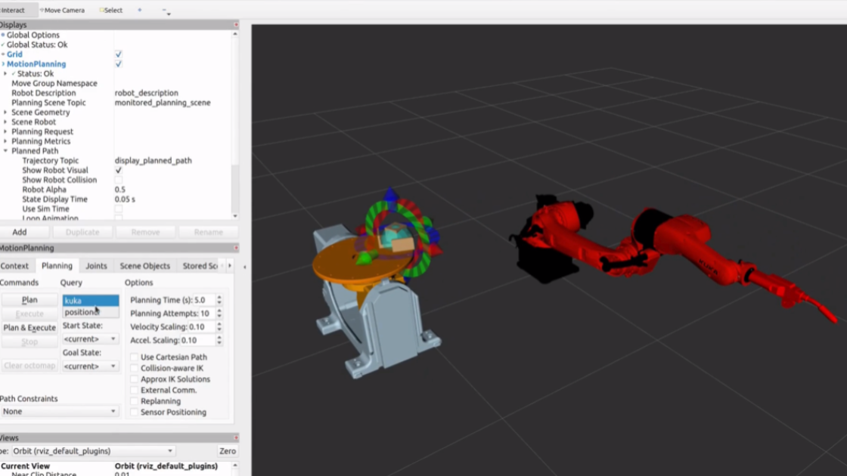
Task: Close the Displays panel with its red icon
Action: 235,25
